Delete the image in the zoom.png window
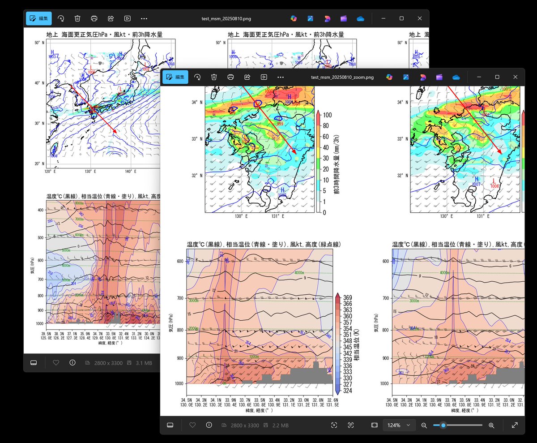Image resolution: width=537 pixels, height=443 pixels. click(214, 77)
